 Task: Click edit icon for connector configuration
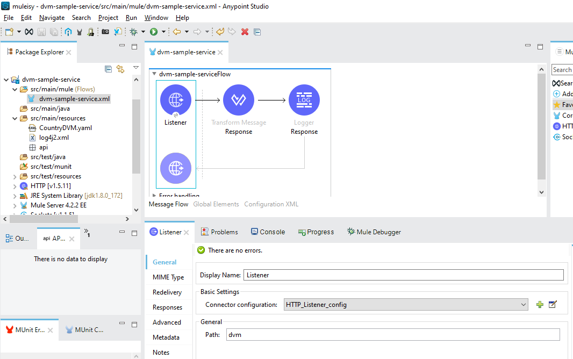(x=553, y=304)
